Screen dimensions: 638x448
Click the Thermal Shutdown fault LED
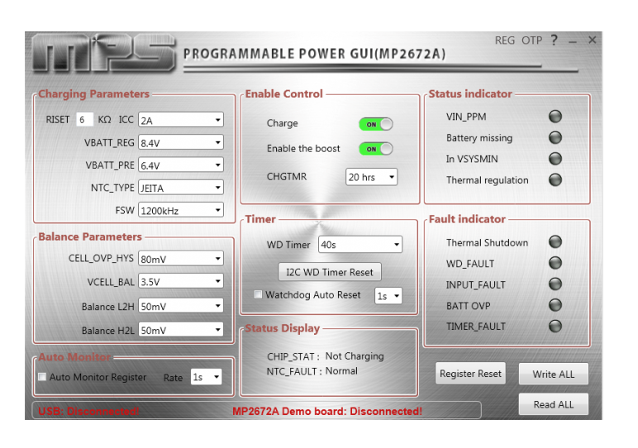click(555, 242)
